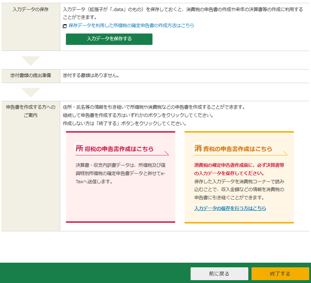Viewport: 311px width, 283px height.
Task: Go back with the 前に戻る button
Action: 219,274
